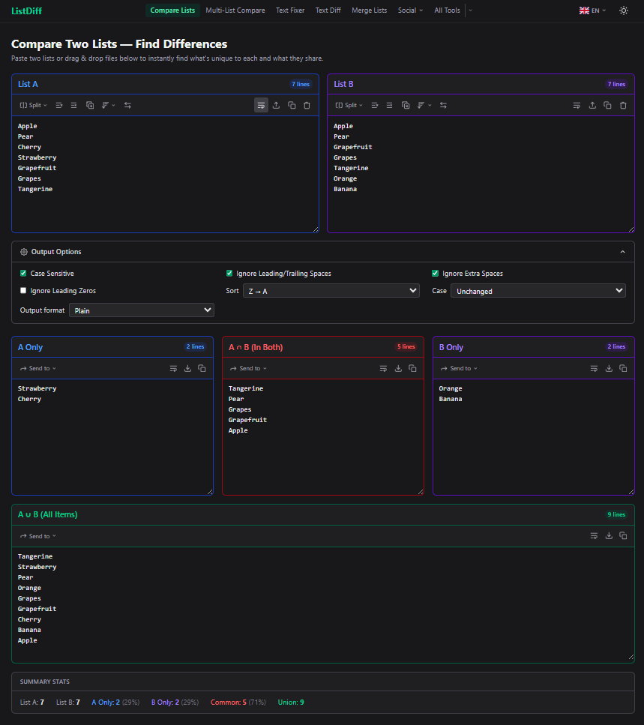Screen dimensions: 644x725
Task: Open the Text Diff tool
Action: (328, 10)
